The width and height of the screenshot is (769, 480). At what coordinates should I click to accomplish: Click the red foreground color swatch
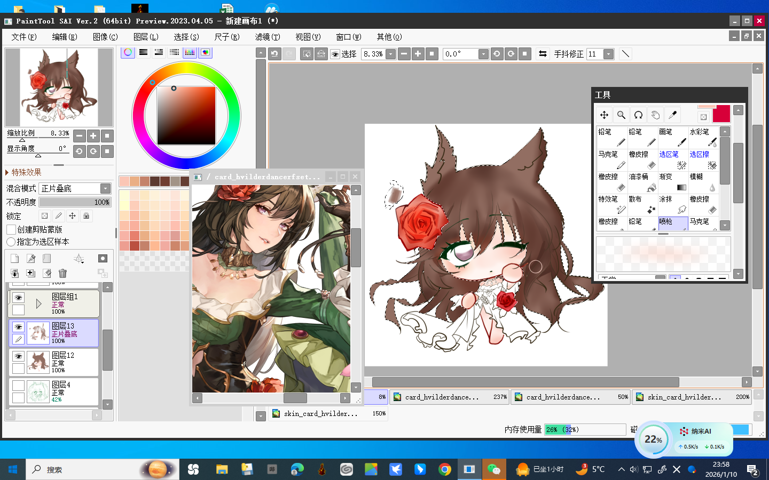pos(721,114)
